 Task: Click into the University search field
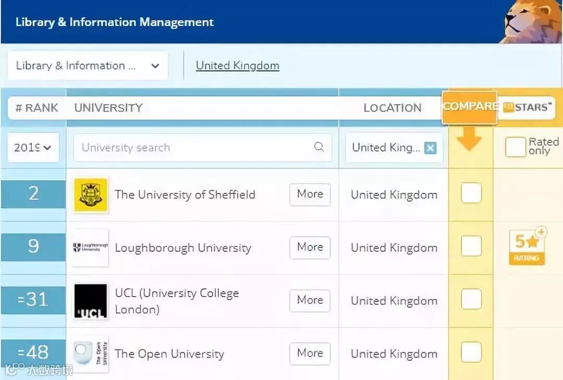pos(202,148)
